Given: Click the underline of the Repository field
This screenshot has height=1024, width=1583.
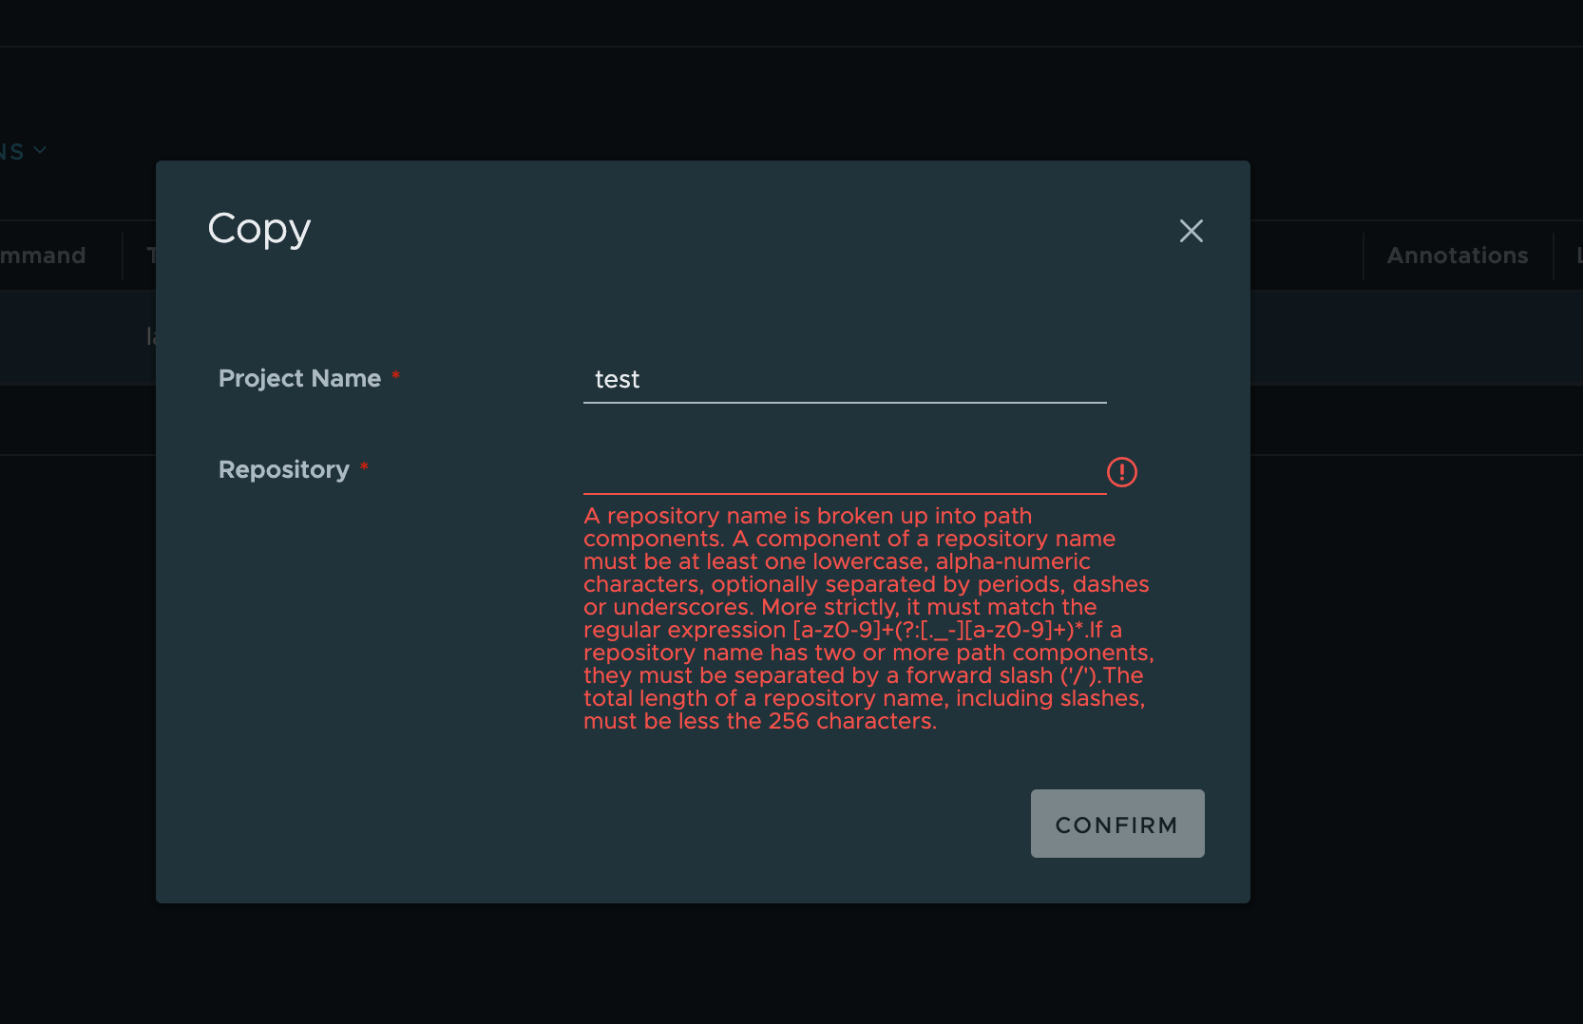Looking at the screenshot, I should [x=844, y=490].
